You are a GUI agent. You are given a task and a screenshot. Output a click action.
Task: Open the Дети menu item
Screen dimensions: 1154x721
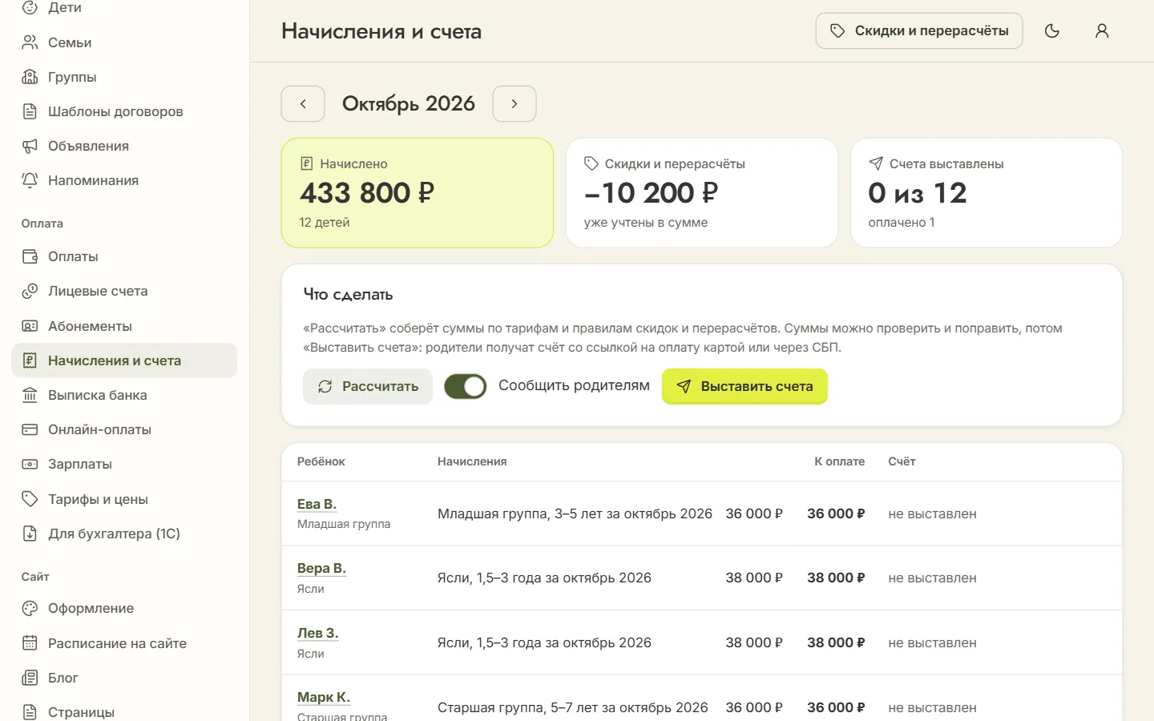point(124,8)
